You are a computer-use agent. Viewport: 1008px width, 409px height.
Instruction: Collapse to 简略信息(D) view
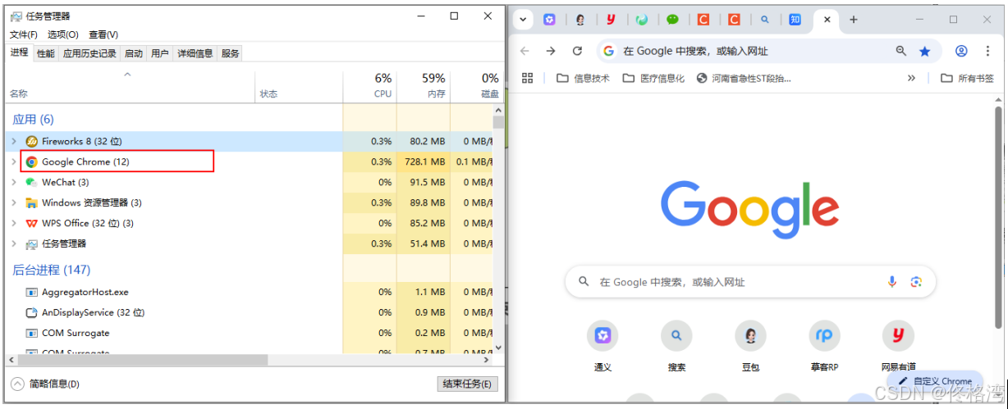pos(46,384)
